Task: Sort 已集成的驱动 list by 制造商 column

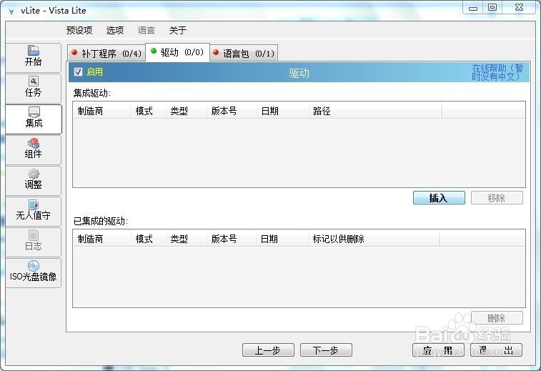Action: 102,239
